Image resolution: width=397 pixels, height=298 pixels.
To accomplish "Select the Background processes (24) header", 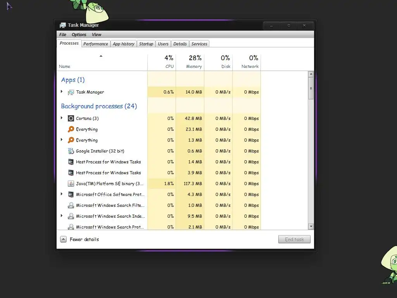I will [99, 106].
